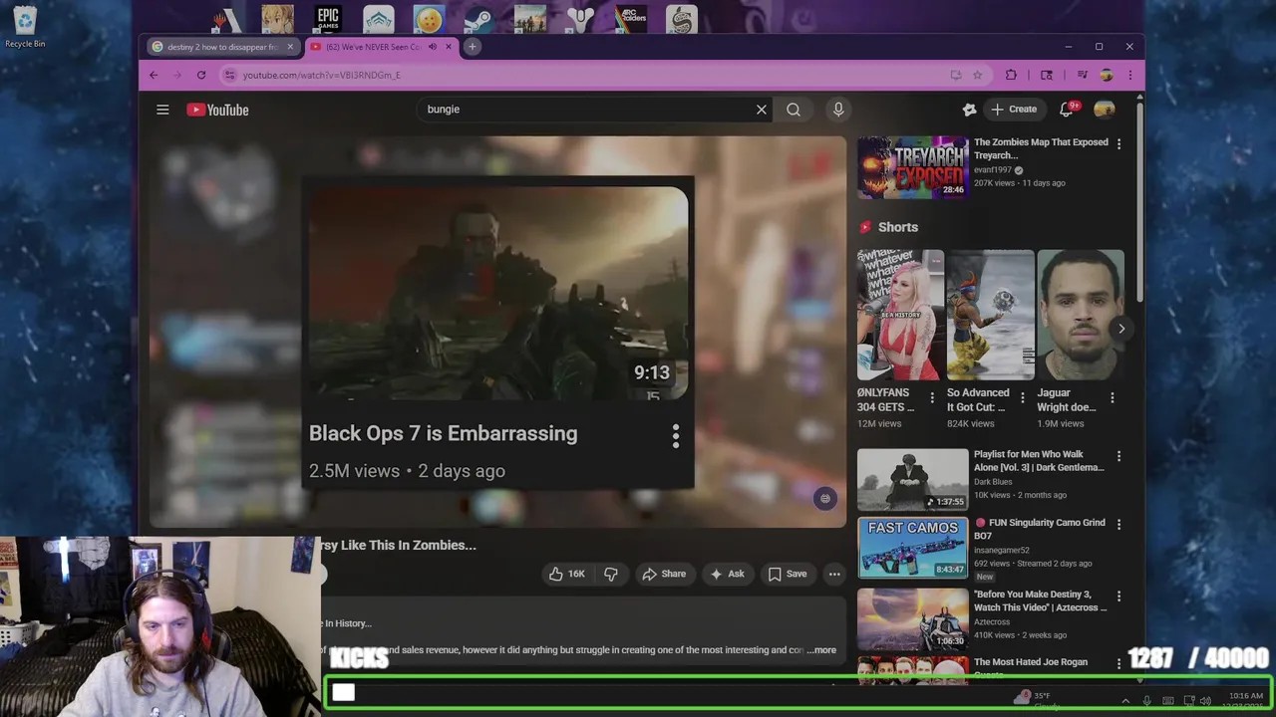Screen dimensions: 1276x717
Task: Click the Create button
Action: point(1014,110)
